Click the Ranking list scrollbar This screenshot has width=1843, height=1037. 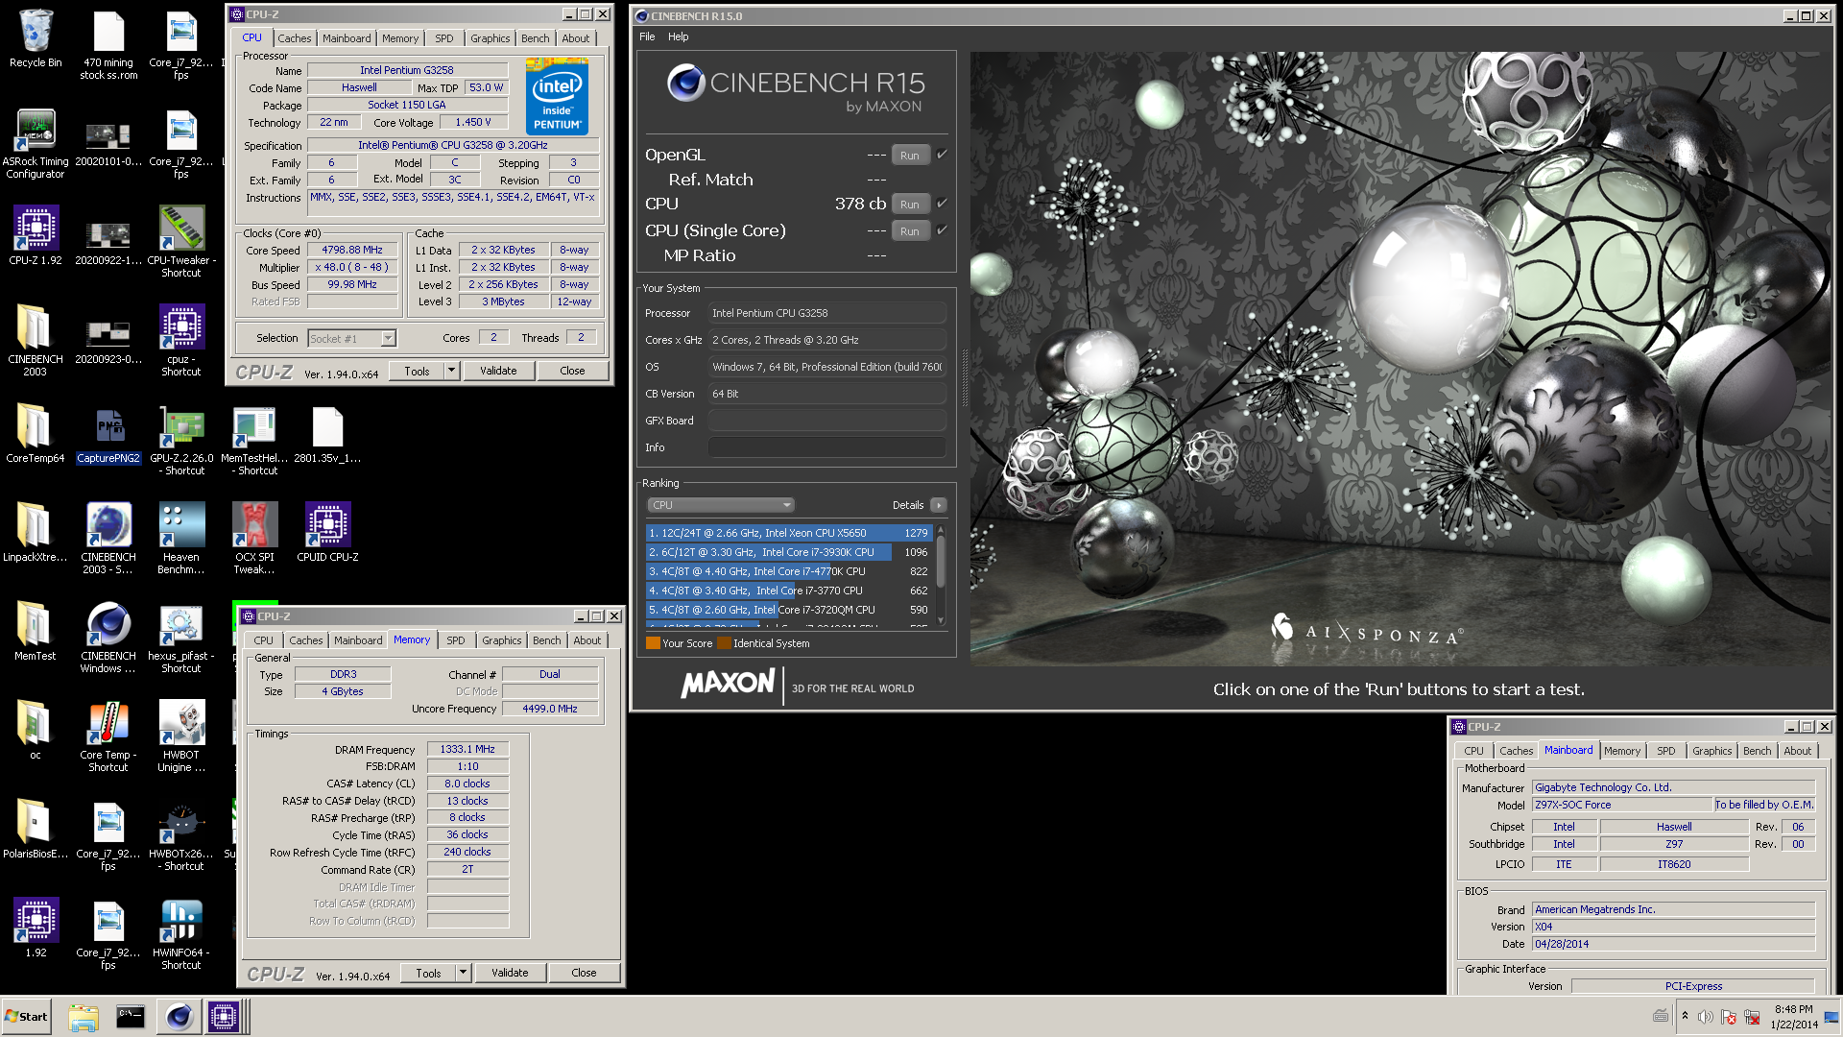pyautogui.click(x=941, y=575)
